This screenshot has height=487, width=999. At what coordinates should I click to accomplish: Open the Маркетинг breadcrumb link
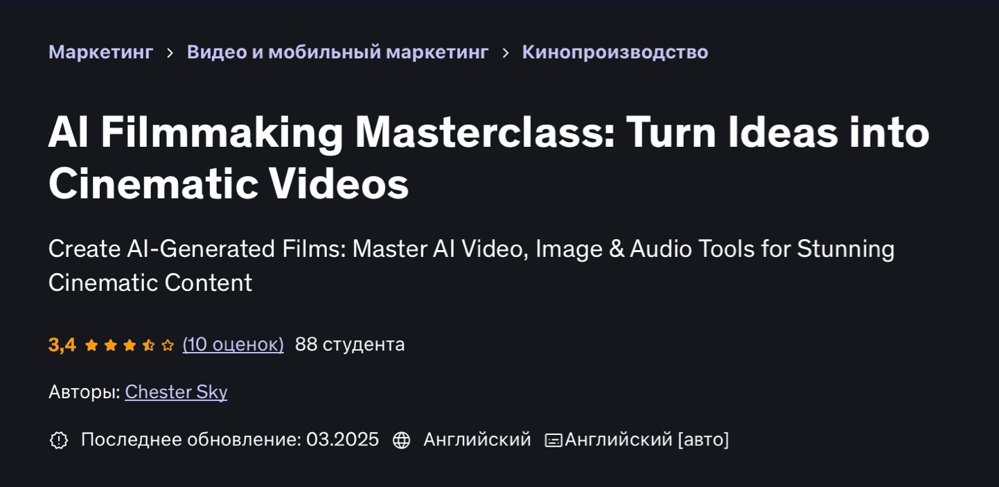click(x=100, y=52)
